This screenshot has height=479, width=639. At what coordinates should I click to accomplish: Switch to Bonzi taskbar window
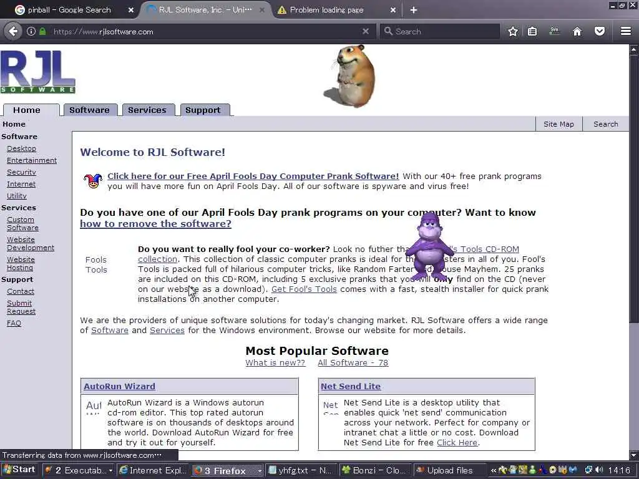click(375, 470)
